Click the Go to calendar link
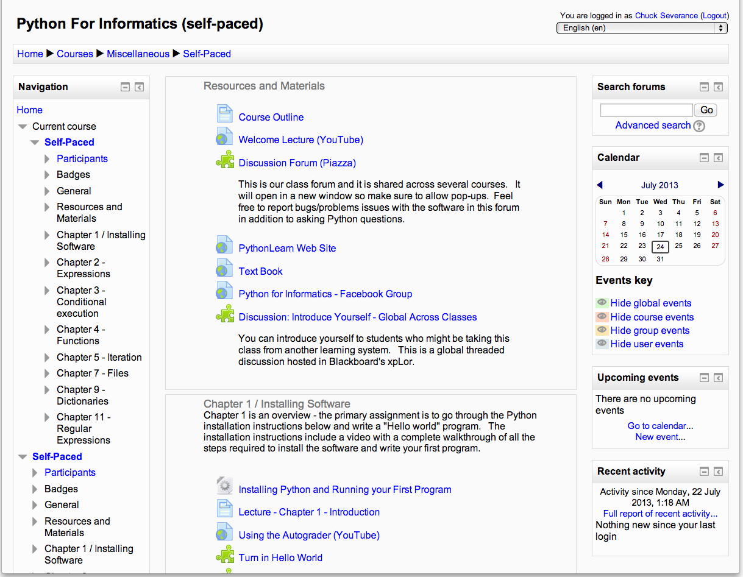The width and height of the screenshot is (743, 577). pyautogui.click(x=660, y=426)
